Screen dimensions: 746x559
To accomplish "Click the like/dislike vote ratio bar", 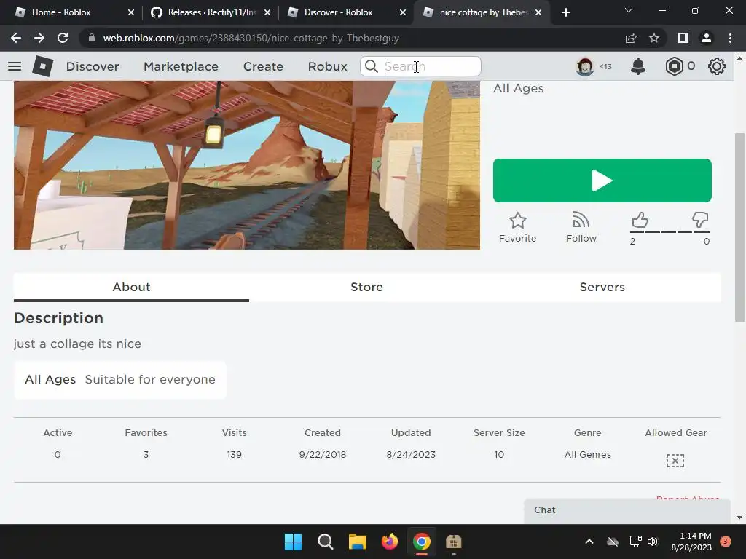I will point(670,231).
